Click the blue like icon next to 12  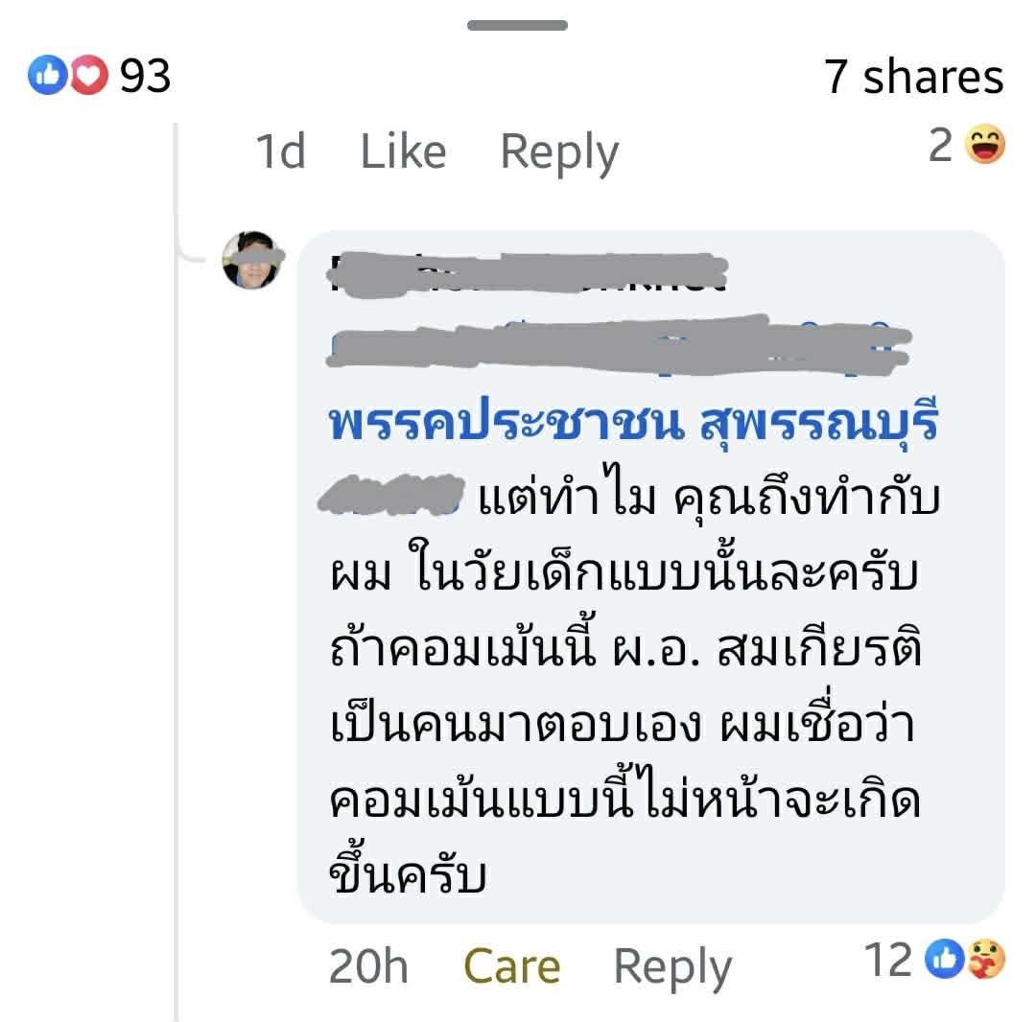point(945,960)
